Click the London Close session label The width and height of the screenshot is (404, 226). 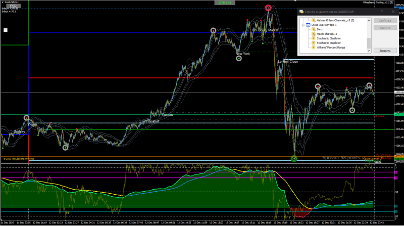[x=288, y=62]
